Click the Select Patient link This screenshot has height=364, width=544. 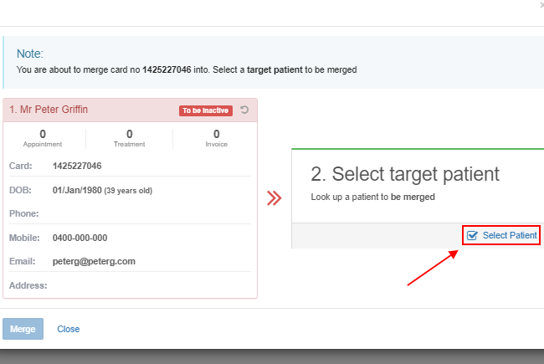(x=501, y=235)
